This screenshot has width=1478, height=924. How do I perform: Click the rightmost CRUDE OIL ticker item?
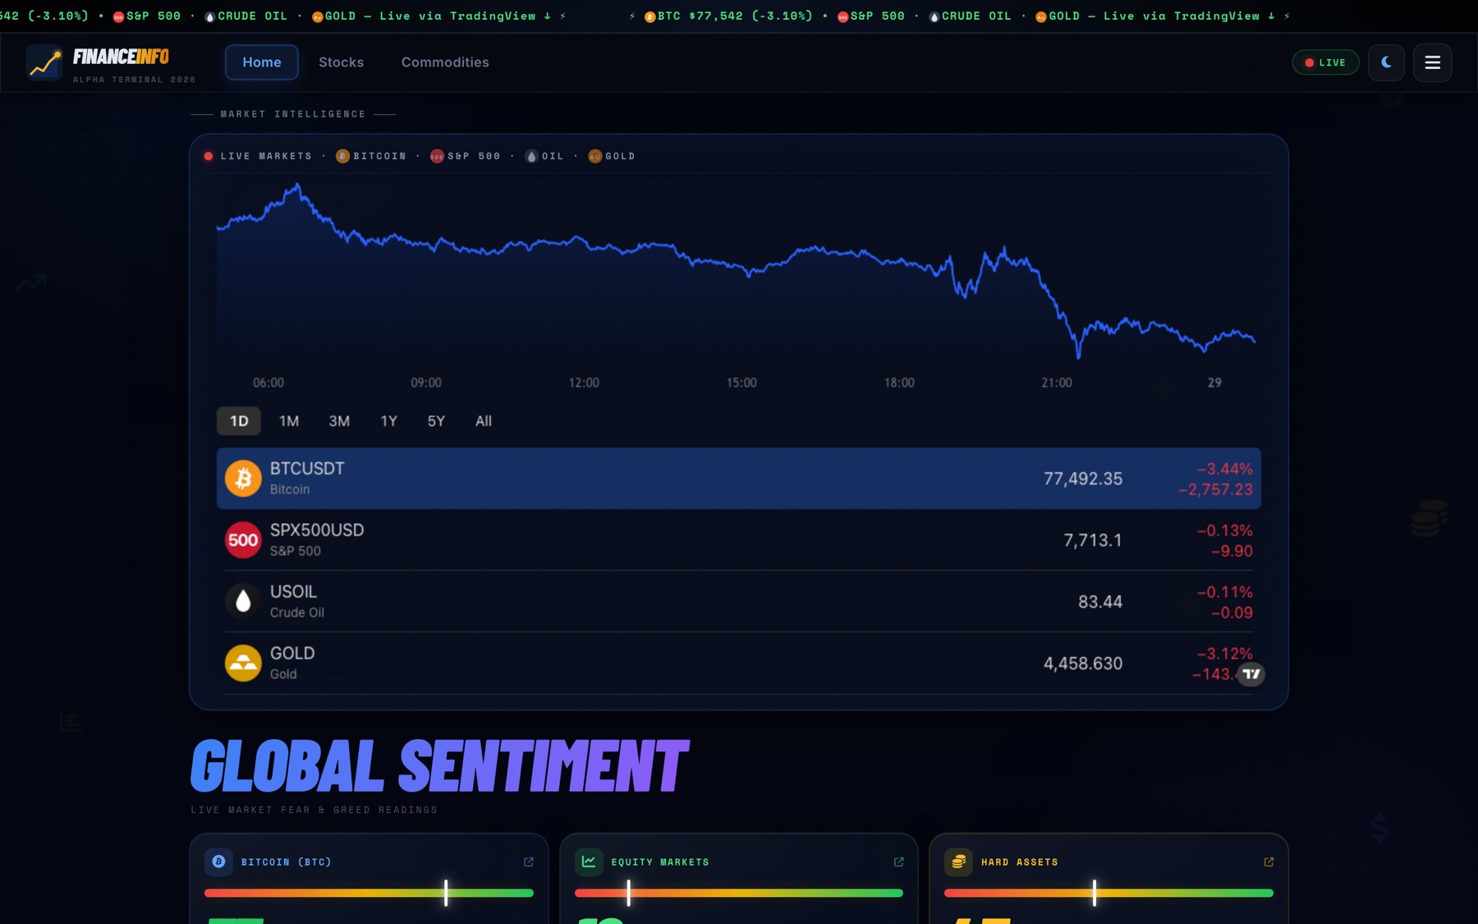[970, 16]
